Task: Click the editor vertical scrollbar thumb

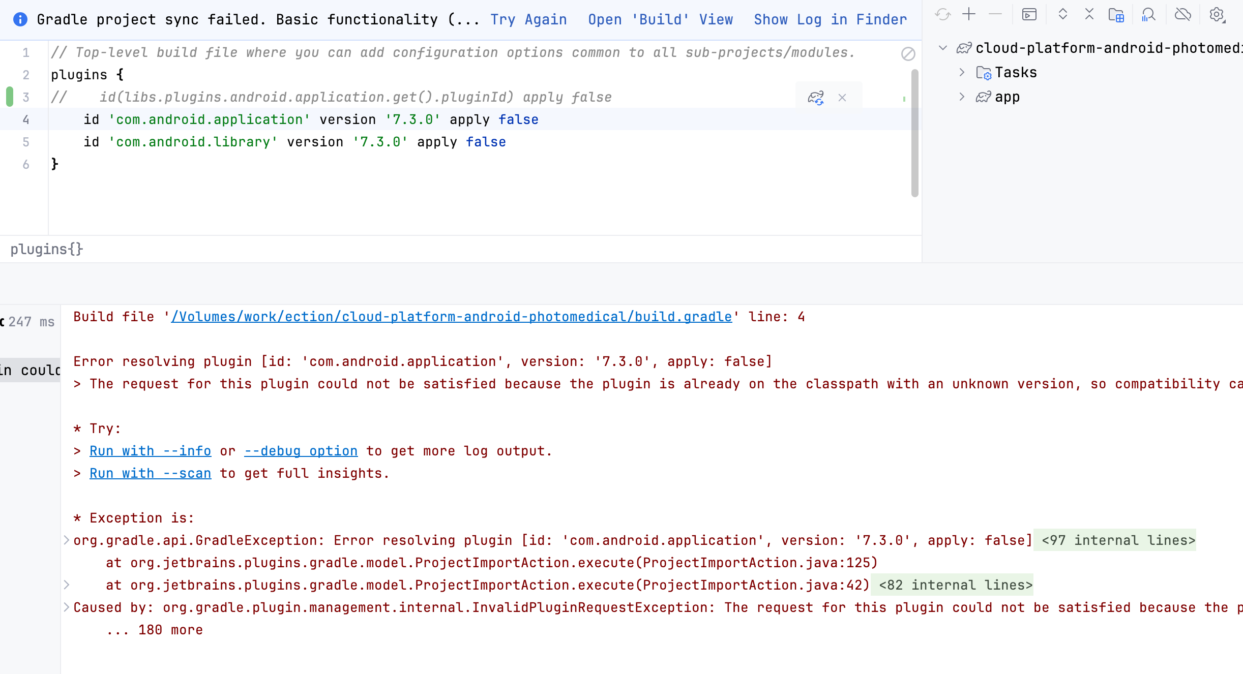Action: (914, 132)
